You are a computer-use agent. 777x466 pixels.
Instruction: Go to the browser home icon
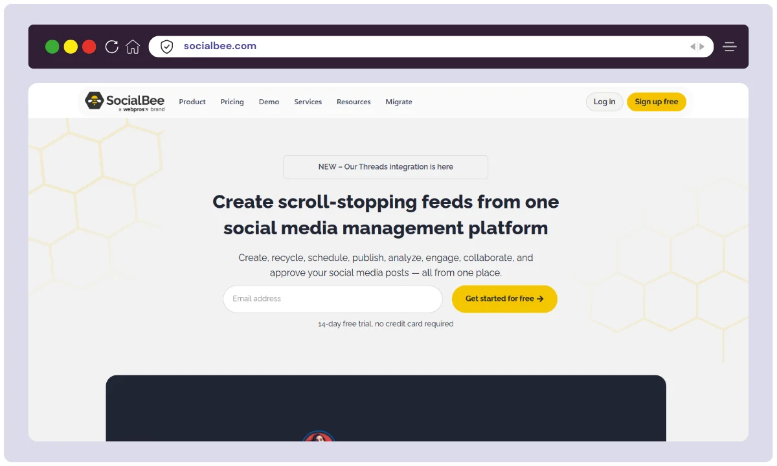(133, 47)
